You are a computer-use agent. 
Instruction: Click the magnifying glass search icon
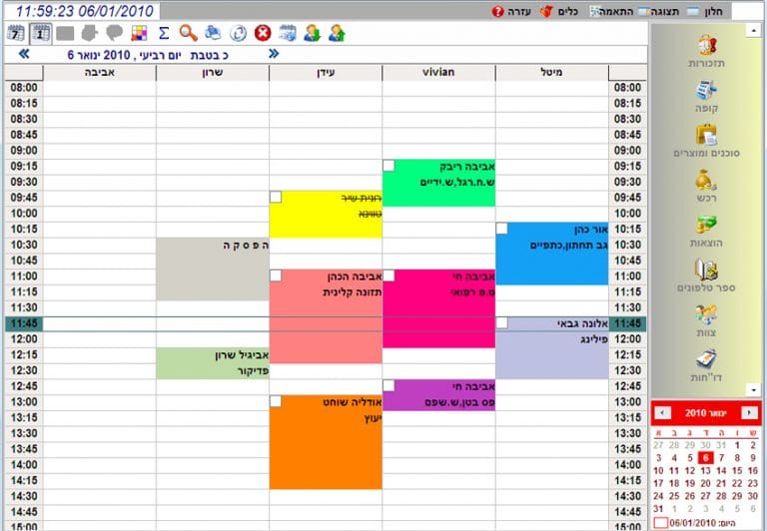pos(188,33)
